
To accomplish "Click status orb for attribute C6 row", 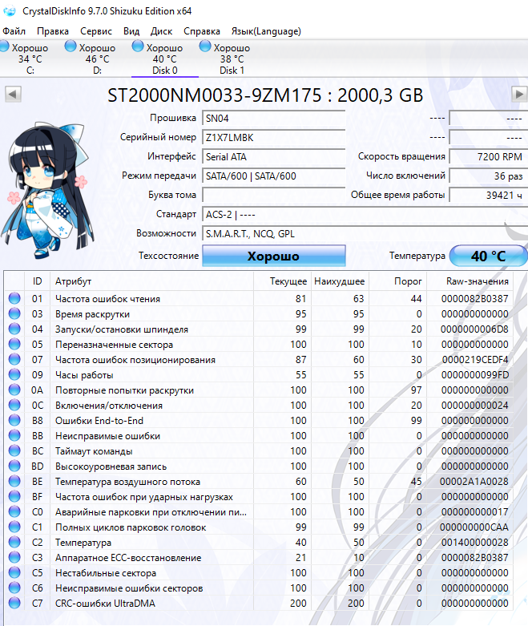I will 14,588.
